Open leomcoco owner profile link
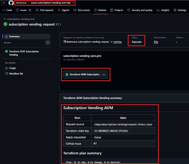 [x=22, y=3]
